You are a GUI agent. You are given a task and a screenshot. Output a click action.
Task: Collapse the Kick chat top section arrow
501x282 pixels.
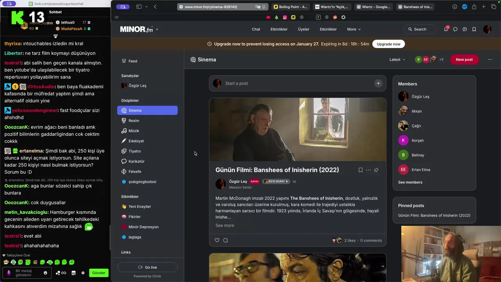pyautogui.click(x=55, y=36)
